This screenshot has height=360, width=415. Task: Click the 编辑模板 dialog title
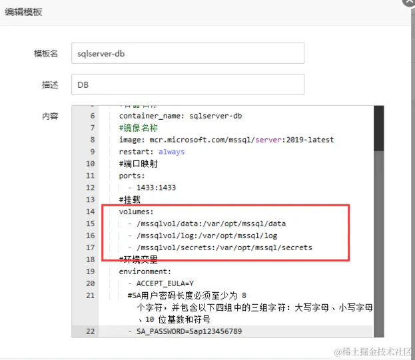(x=23, y=12)
